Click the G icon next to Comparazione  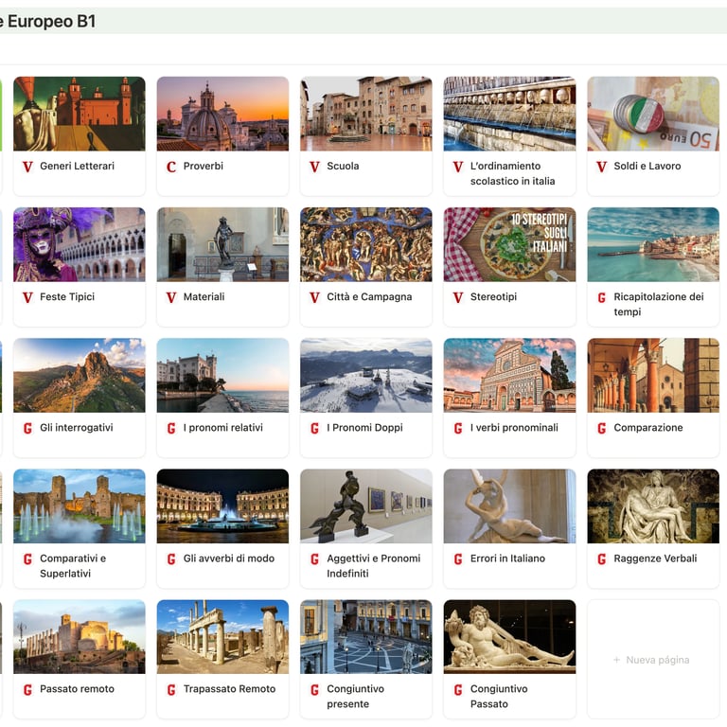tap(601, 429)
